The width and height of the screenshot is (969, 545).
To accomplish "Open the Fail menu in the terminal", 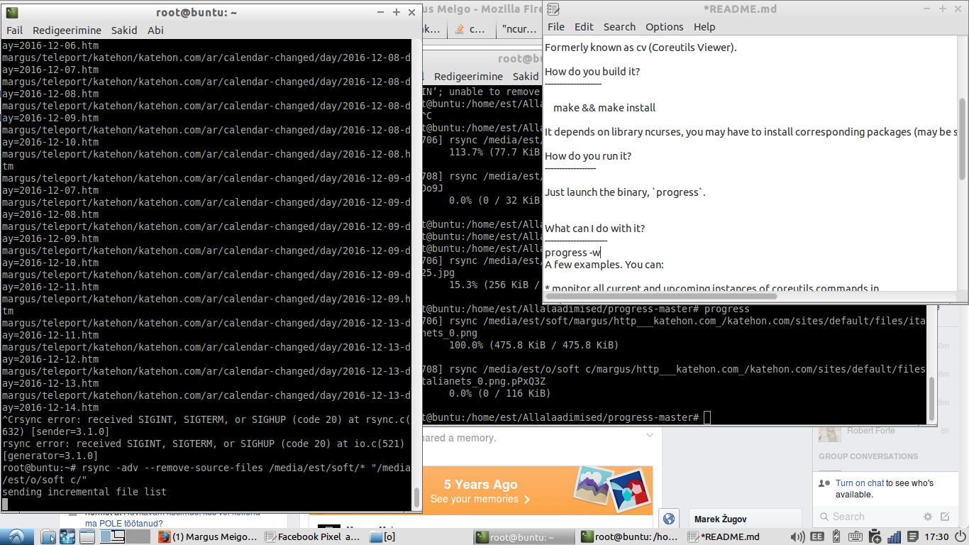I will pos(15,31).
